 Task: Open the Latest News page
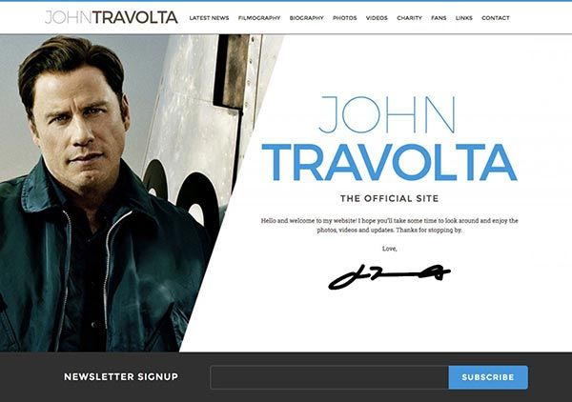point(209,18)
